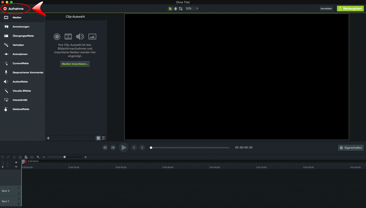Switch clip bin to grid thumbnail view

tap(98, 138)
